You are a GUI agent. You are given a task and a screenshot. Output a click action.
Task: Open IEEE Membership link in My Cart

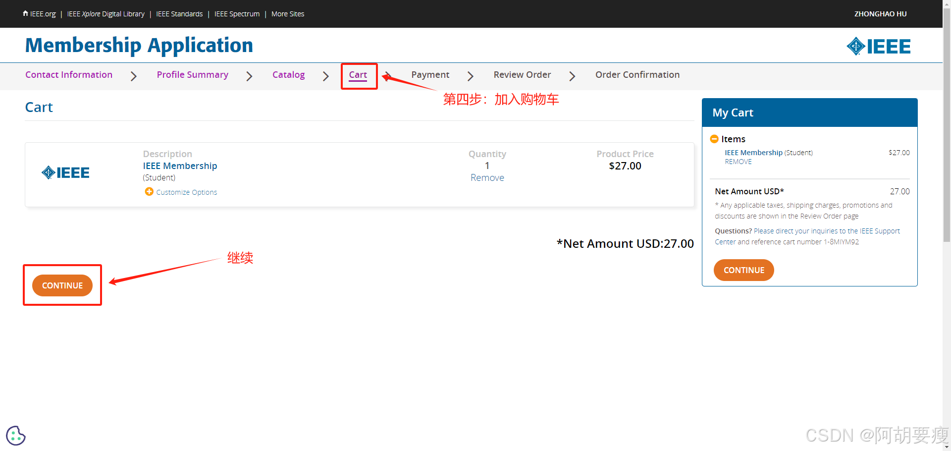753,153
